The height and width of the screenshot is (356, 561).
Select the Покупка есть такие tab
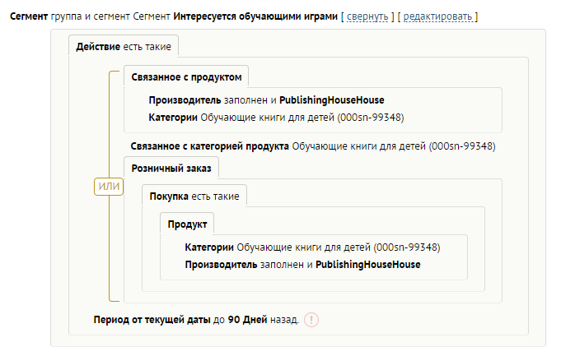pyautogui.click(x=194, y=196)
